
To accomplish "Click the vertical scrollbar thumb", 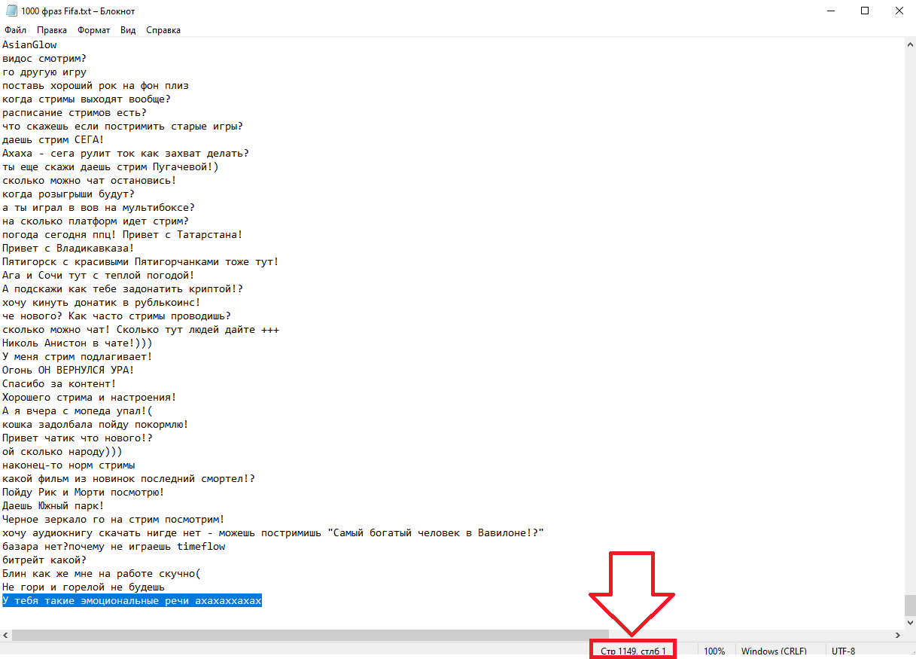I will click(909, 604).
